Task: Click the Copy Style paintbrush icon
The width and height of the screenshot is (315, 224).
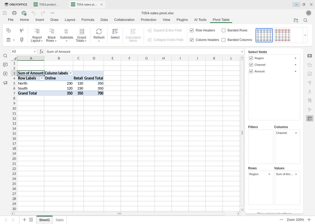Action: click(x=22, y=40)
